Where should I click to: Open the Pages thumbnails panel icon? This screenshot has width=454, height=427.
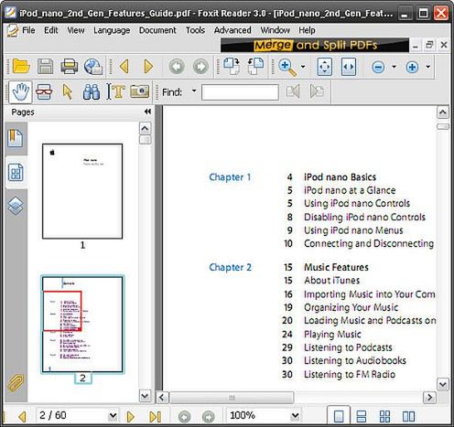(16, 173)
